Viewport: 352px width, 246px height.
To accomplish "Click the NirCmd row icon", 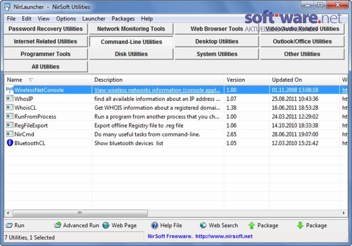I will tap(10, 134).
